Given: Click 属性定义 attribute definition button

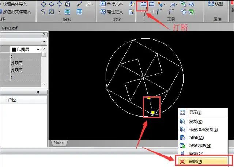Looking at the screenshot, I should 112,12.
